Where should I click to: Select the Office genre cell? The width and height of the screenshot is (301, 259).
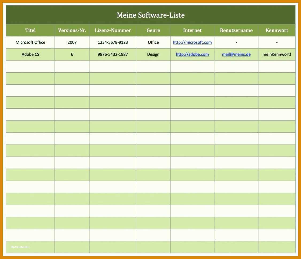[153, 42]
